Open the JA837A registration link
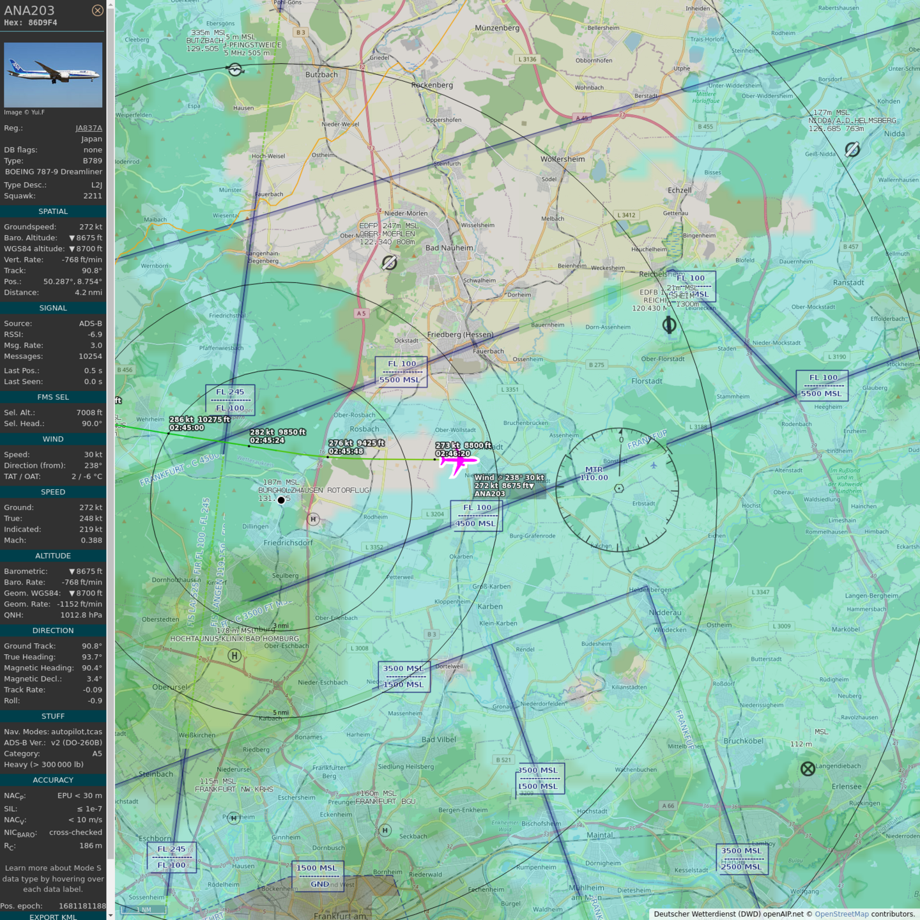The width and height of the screenshot is (920, 920). [x=89, y=128]
